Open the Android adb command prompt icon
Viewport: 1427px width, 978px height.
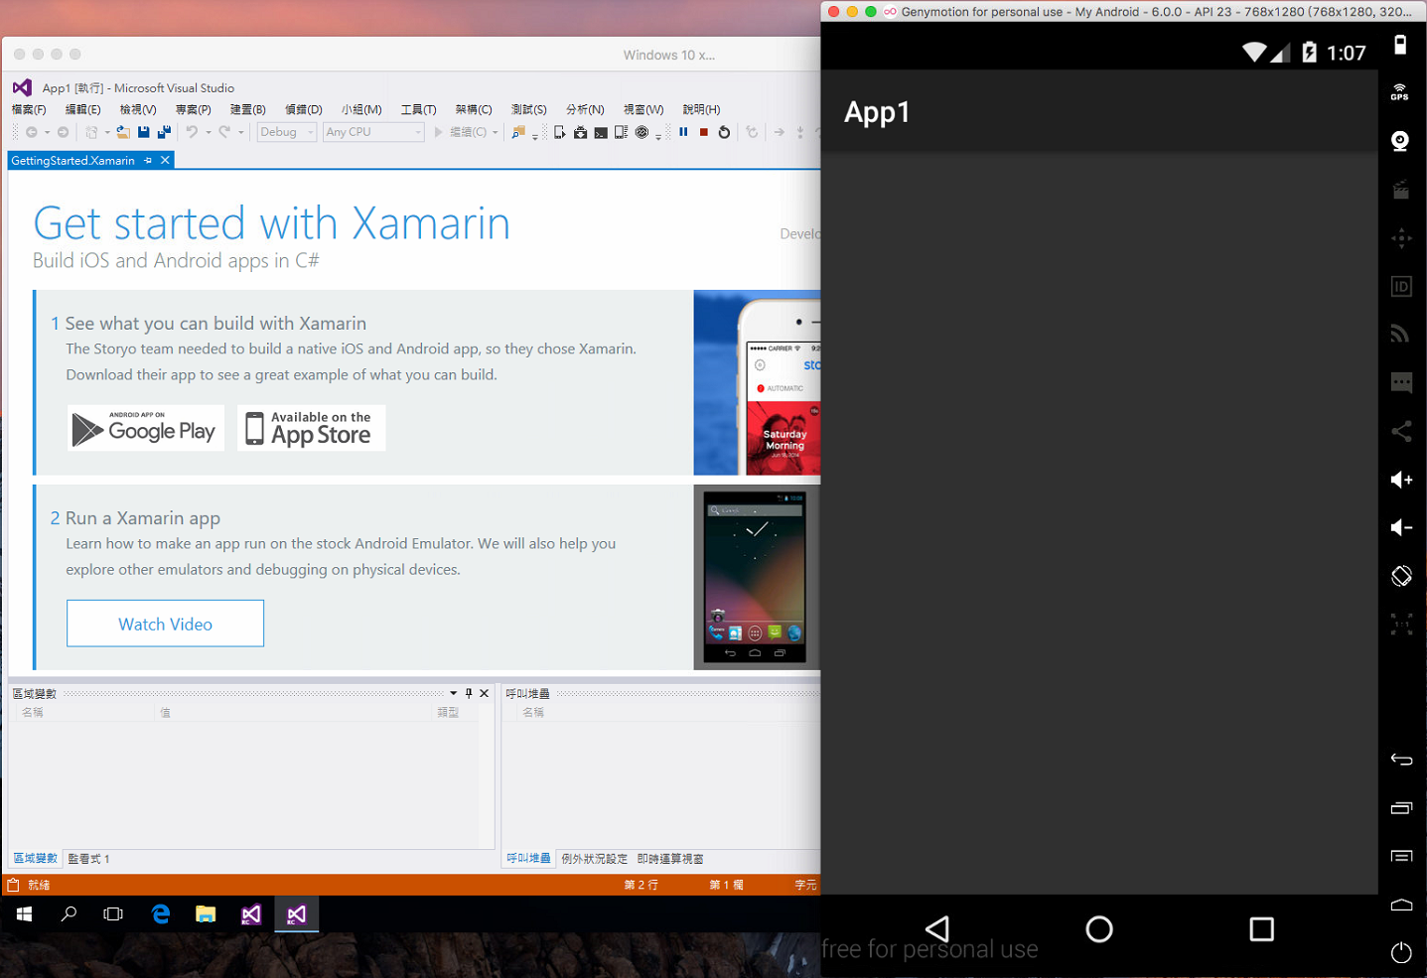coord(601,132)
